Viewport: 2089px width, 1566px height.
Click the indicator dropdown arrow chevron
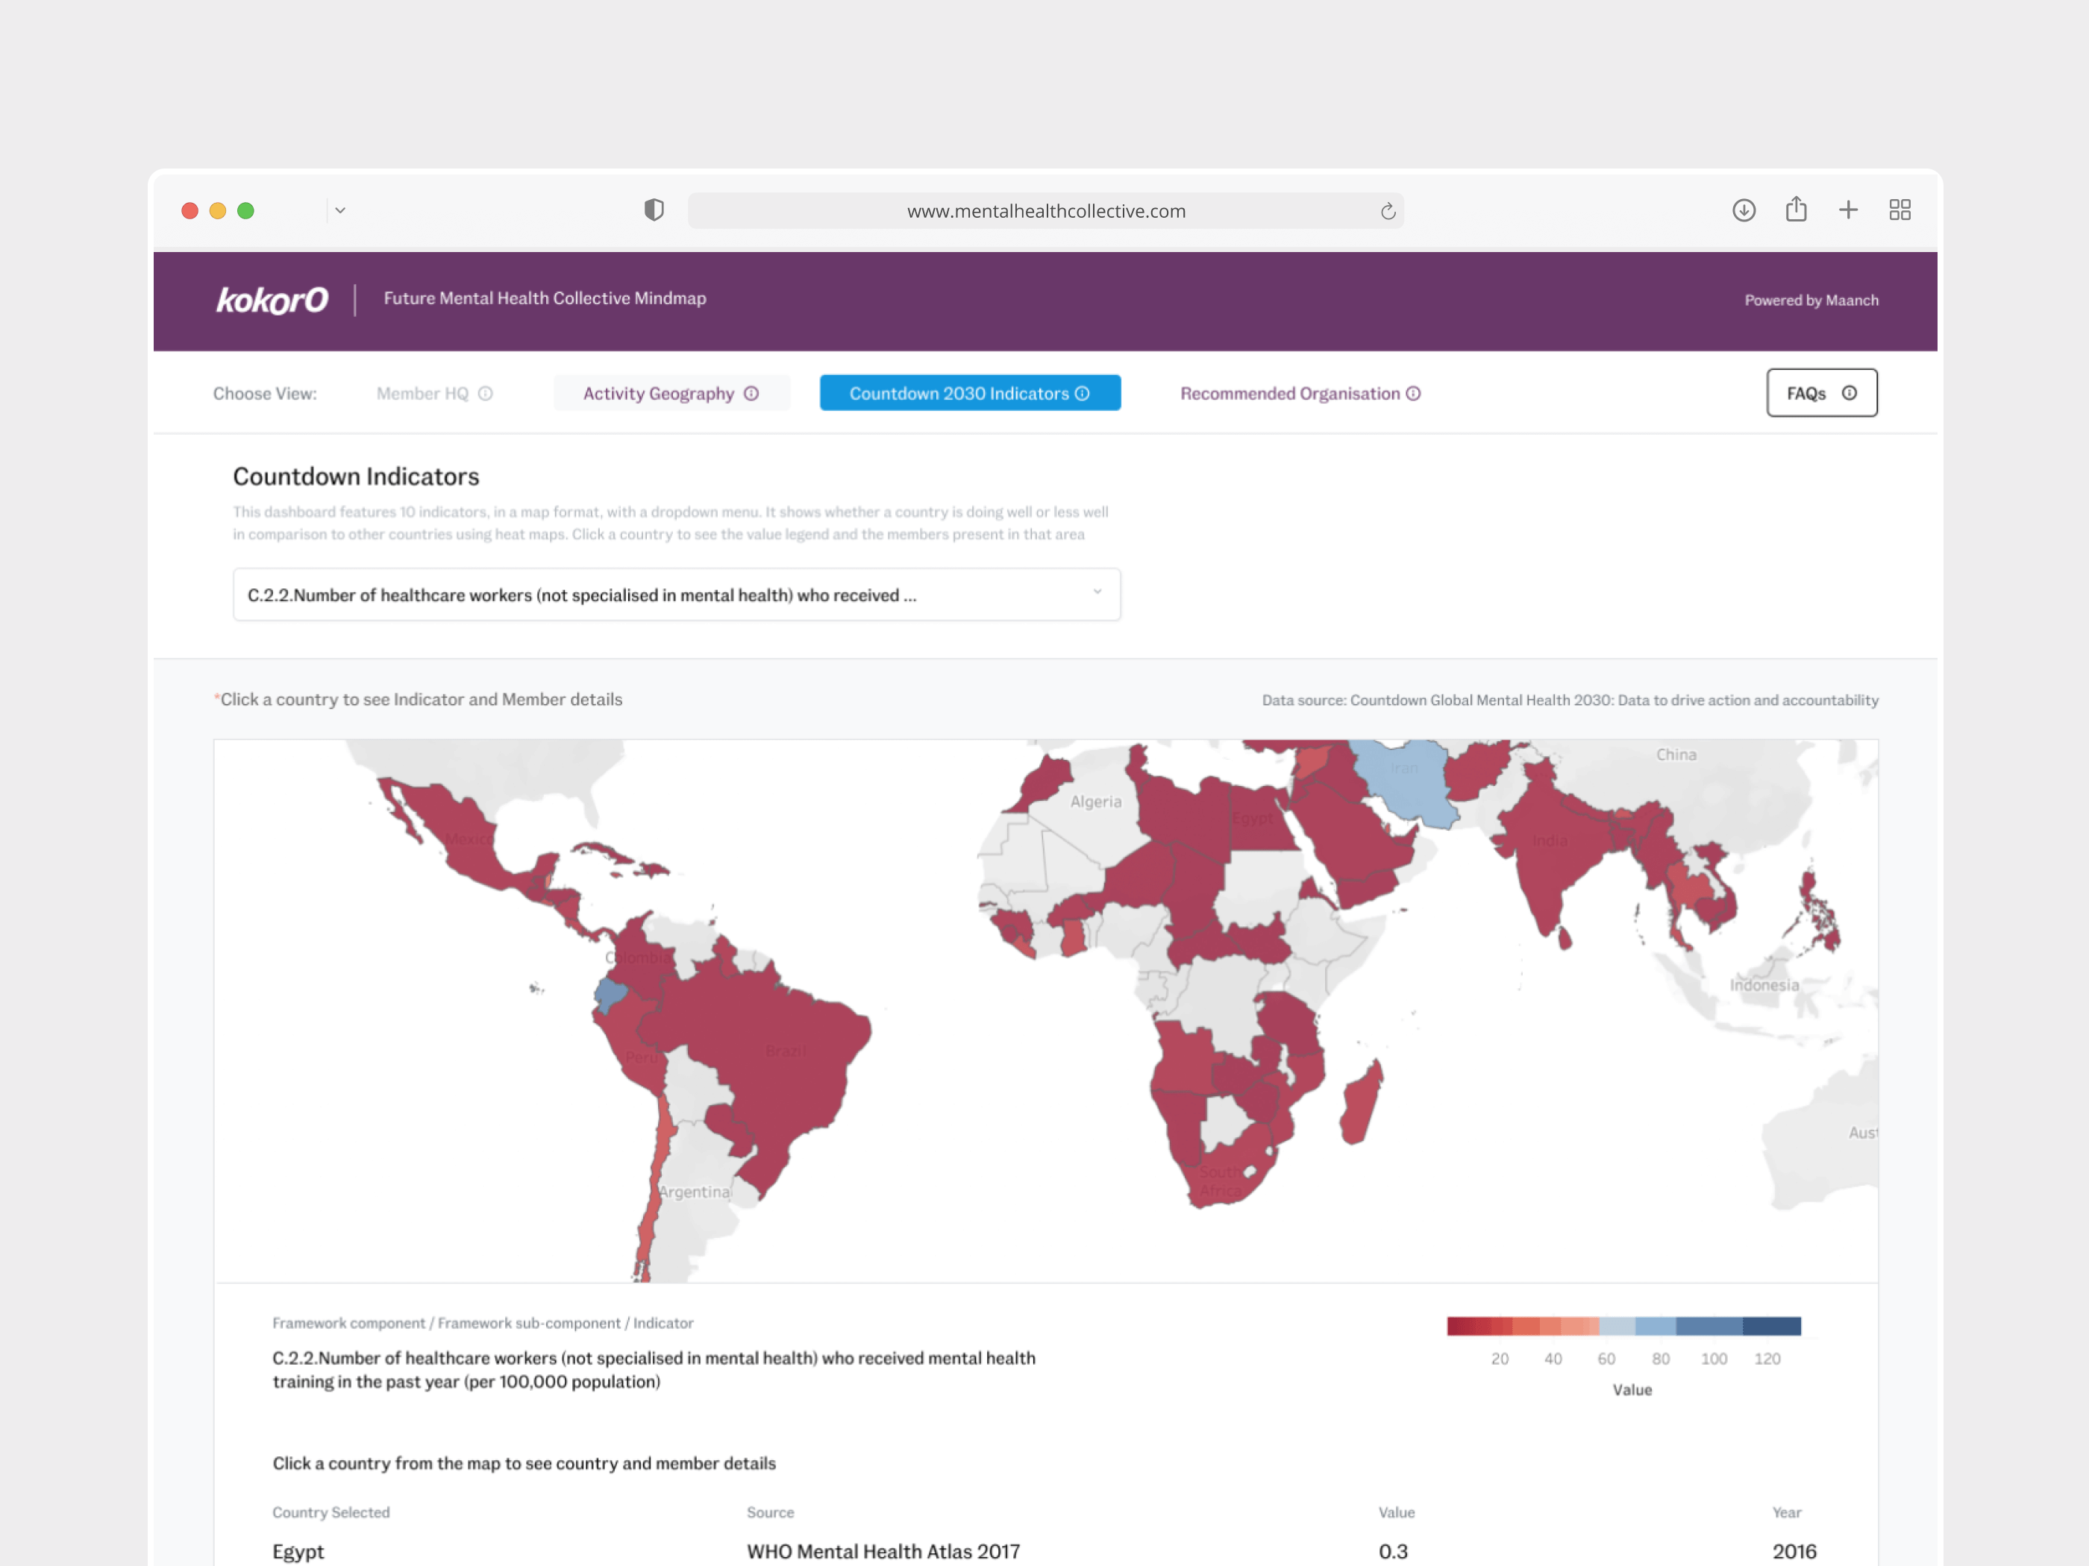point(1097,592)
